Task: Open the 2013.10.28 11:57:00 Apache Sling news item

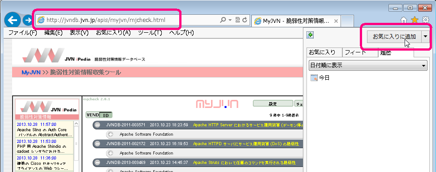Action: pyautogui.click(x=44, y=129)
